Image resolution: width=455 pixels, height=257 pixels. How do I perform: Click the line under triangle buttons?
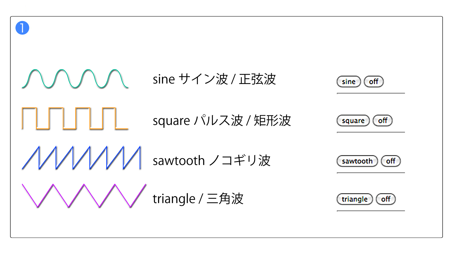pyautogui.click(x=371, y=211)
